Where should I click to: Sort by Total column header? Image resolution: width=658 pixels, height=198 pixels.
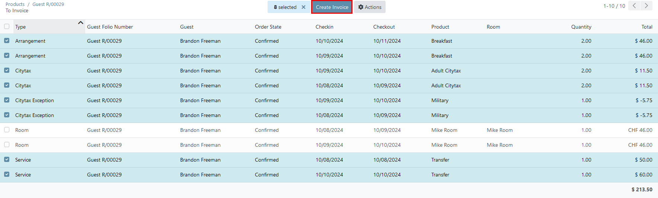(x=647, y=27)
